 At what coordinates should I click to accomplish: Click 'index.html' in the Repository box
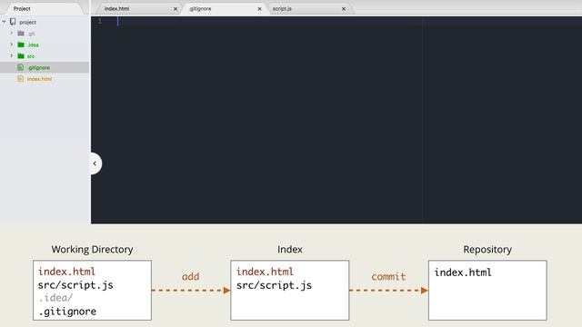pyautogui.click(x=463, y=272)
